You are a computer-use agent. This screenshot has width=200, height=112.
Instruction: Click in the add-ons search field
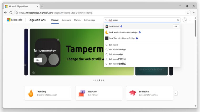tap(142, 20)
